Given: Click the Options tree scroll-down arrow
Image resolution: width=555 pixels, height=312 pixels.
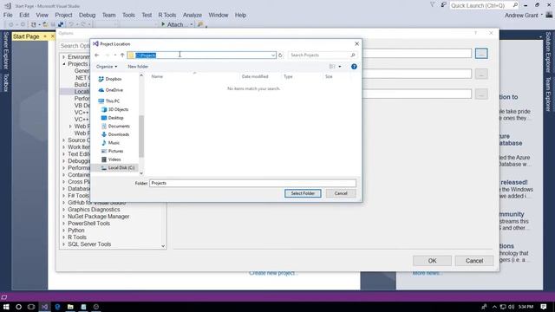Looking at the screenshot, I should (x=163, y=246).
